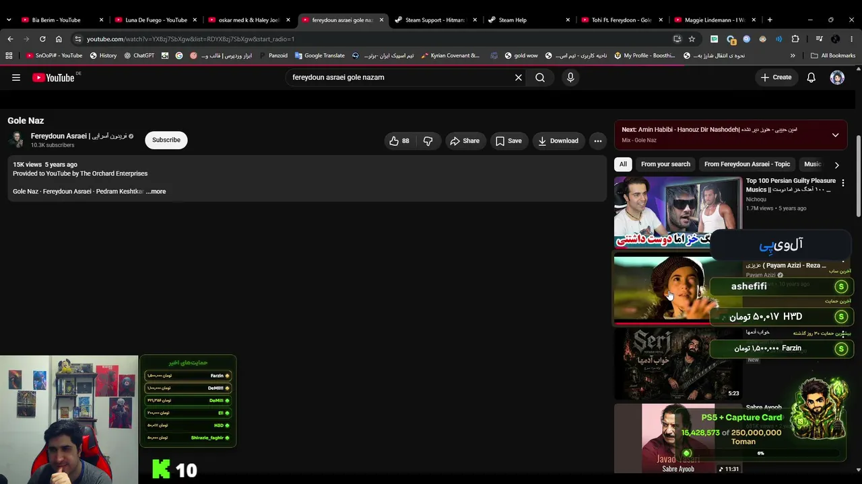Save the video to a playlist
The height and width of the screenshot is (484, 862).
point(508,140)
